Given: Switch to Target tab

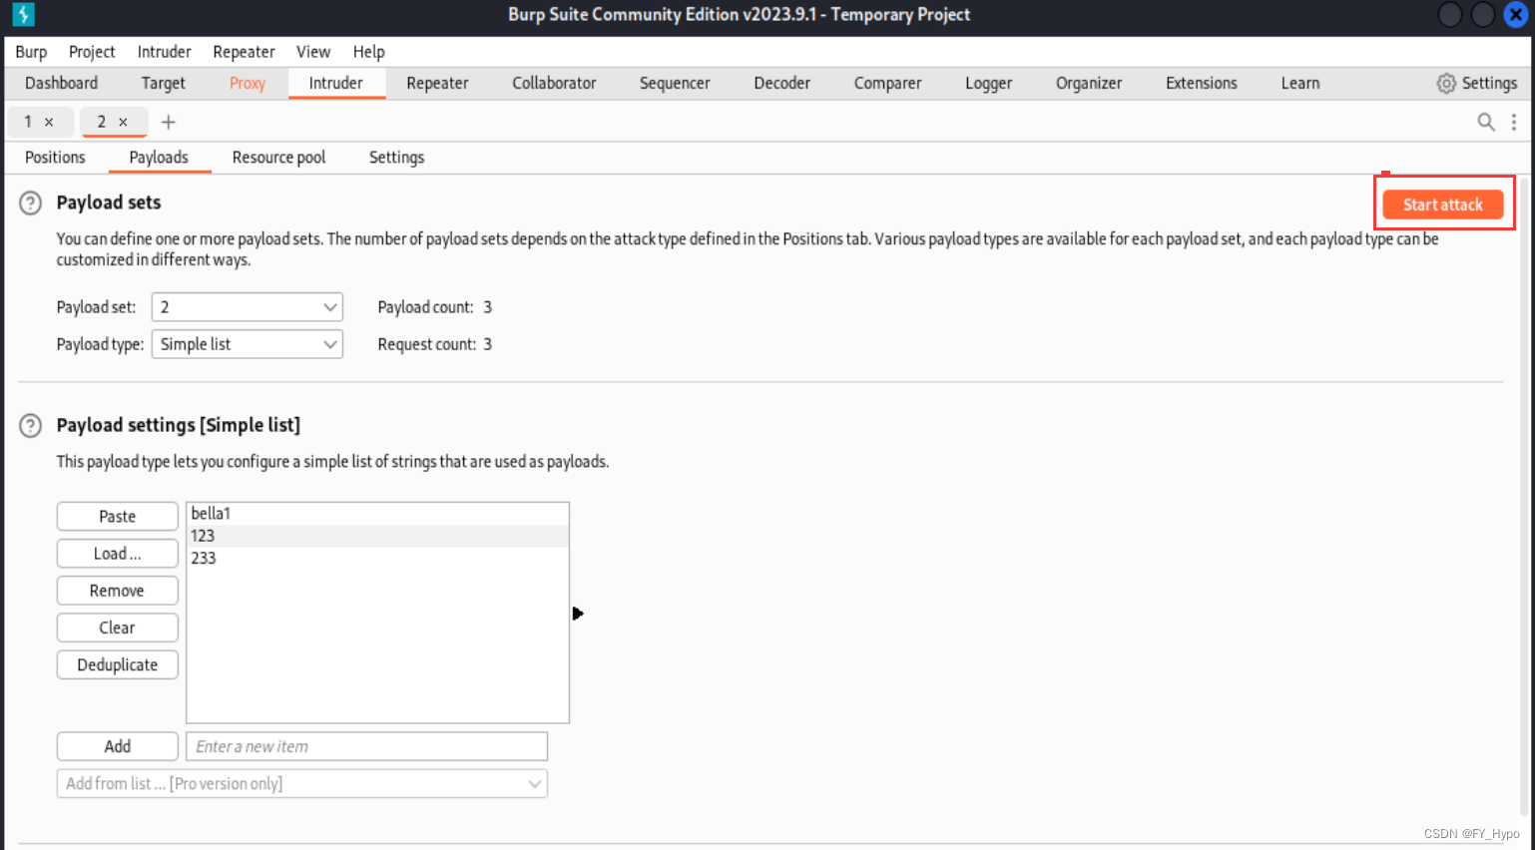Looking at the screenshot, I should point(163,83).
